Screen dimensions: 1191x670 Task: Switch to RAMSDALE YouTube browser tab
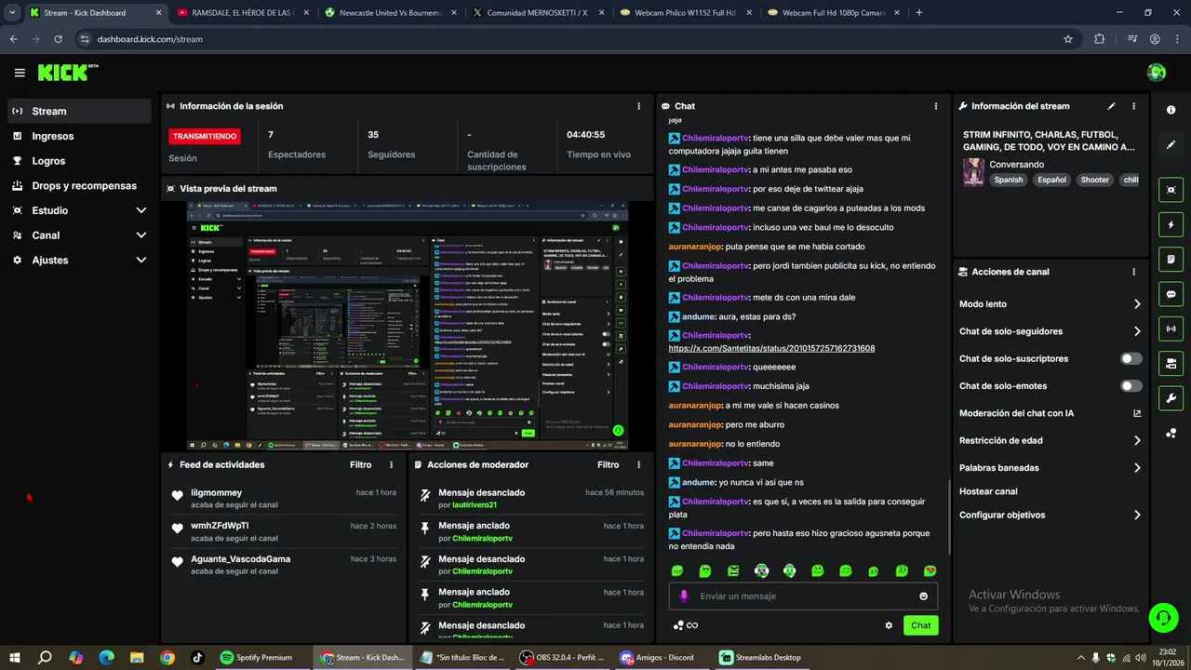pyautogui.click(x=243, y=12)
